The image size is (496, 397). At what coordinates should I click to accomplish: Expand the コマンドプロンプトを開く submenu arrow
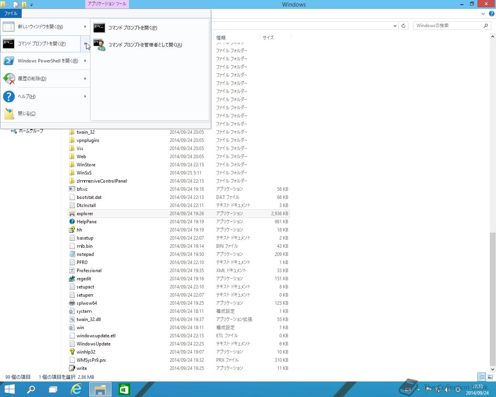(85, 44)
